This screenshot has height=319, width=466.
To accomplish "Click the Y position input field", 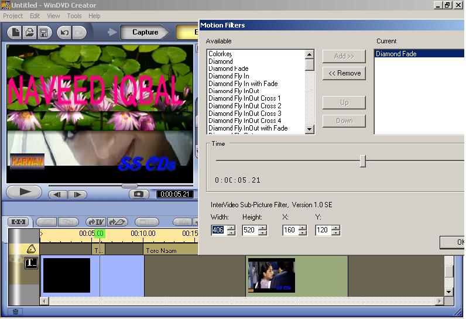I will click(x=323, y=230).
